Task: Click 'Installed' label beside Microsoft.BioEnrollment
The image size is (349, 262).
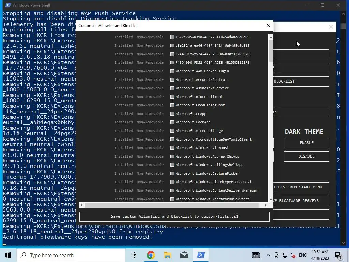Action: click(123, 97)
